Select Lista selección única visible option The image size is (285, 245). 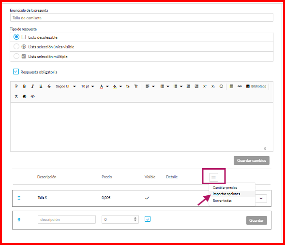(x=16, y=47)
